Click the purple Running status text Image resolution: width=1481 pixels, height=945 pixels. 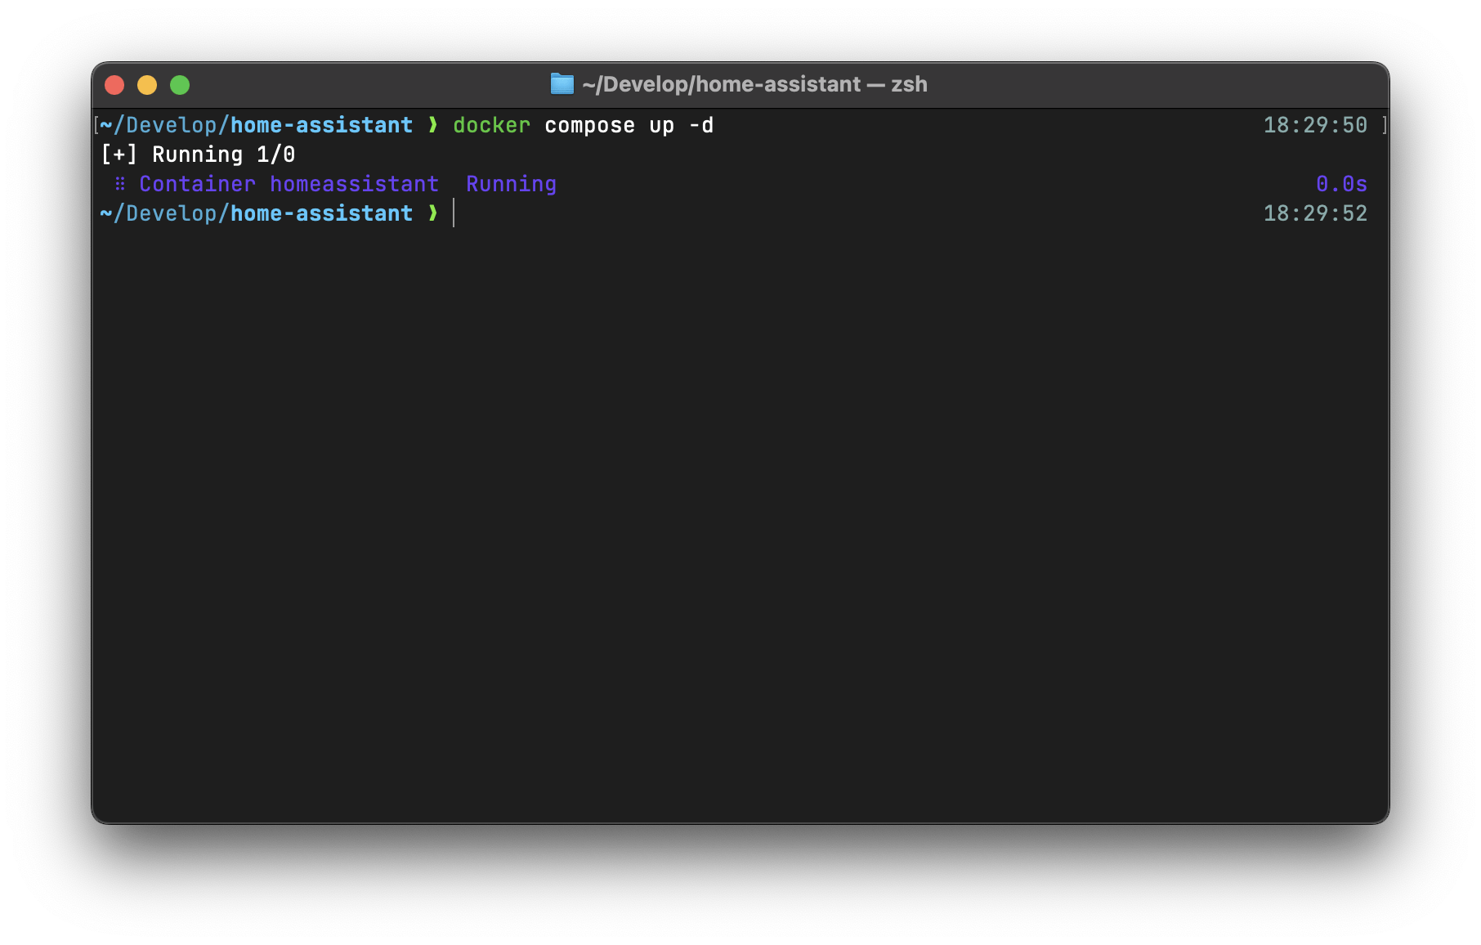pyautogui.click(x=511, y=184)
